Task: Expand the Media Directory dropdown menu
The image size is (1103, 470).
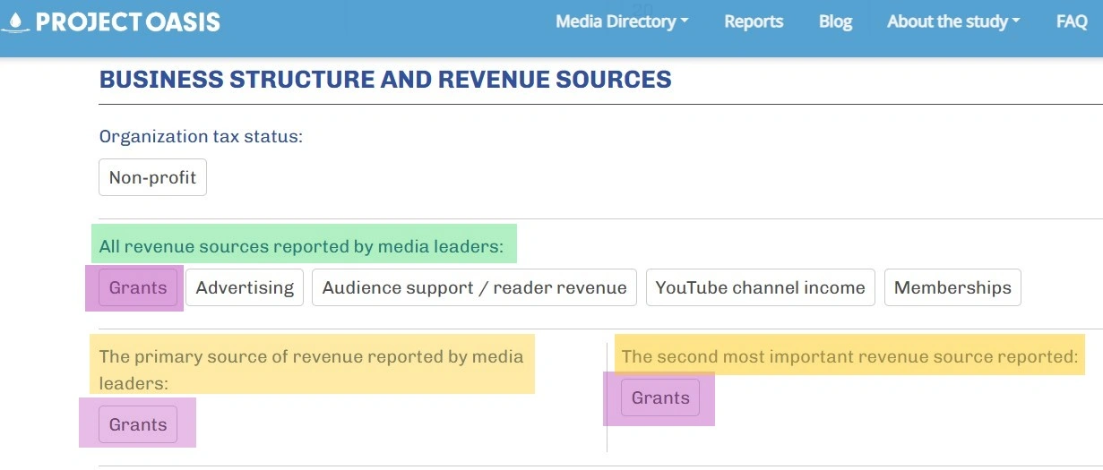Action: [x=622, y=21]
